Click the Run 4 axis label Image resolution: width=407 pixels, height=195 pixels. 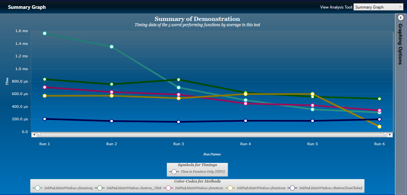pyautogui.click(x=246, y=144)
